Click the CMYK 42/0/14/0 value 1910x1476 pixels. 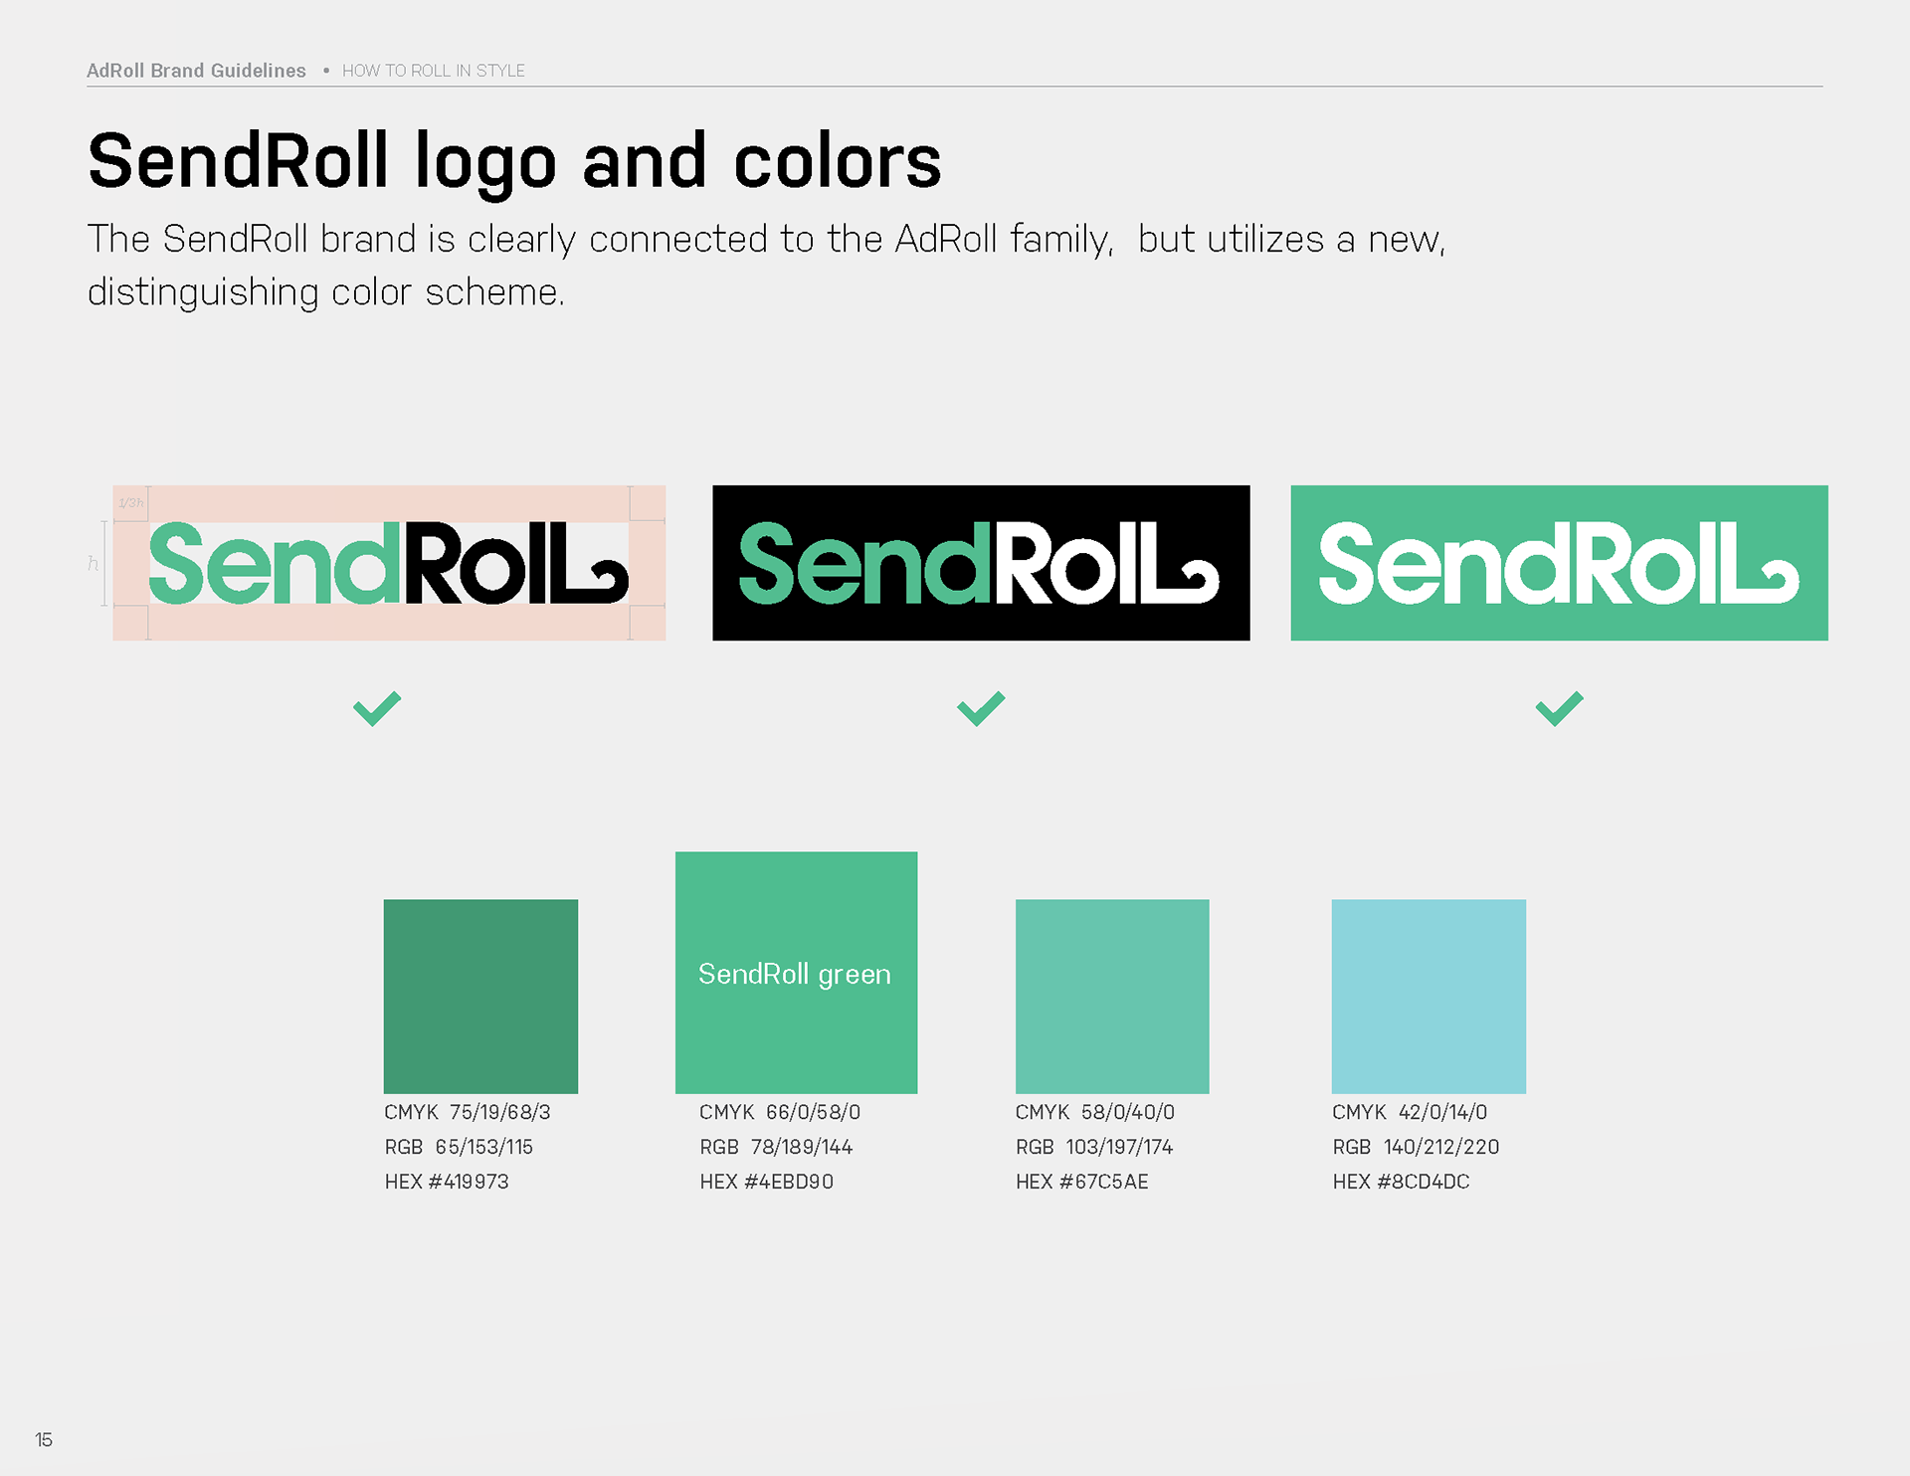[1410, 1112]
